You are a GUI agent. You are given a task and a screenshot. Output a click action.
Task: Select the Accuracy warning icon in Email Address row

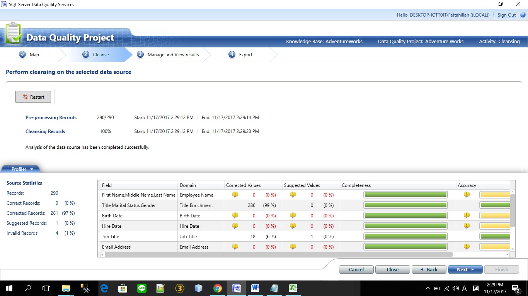pos(467,247)
